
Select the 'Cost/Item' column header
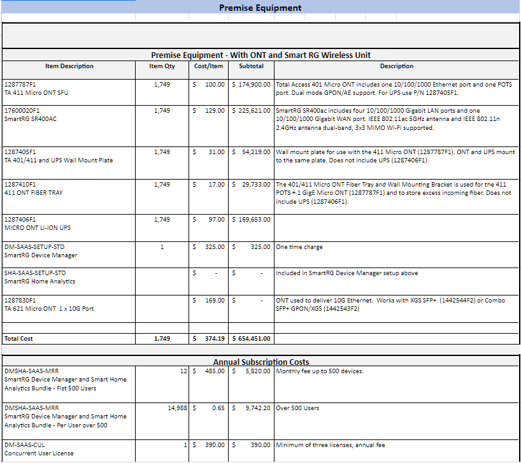tap(208, 70)
